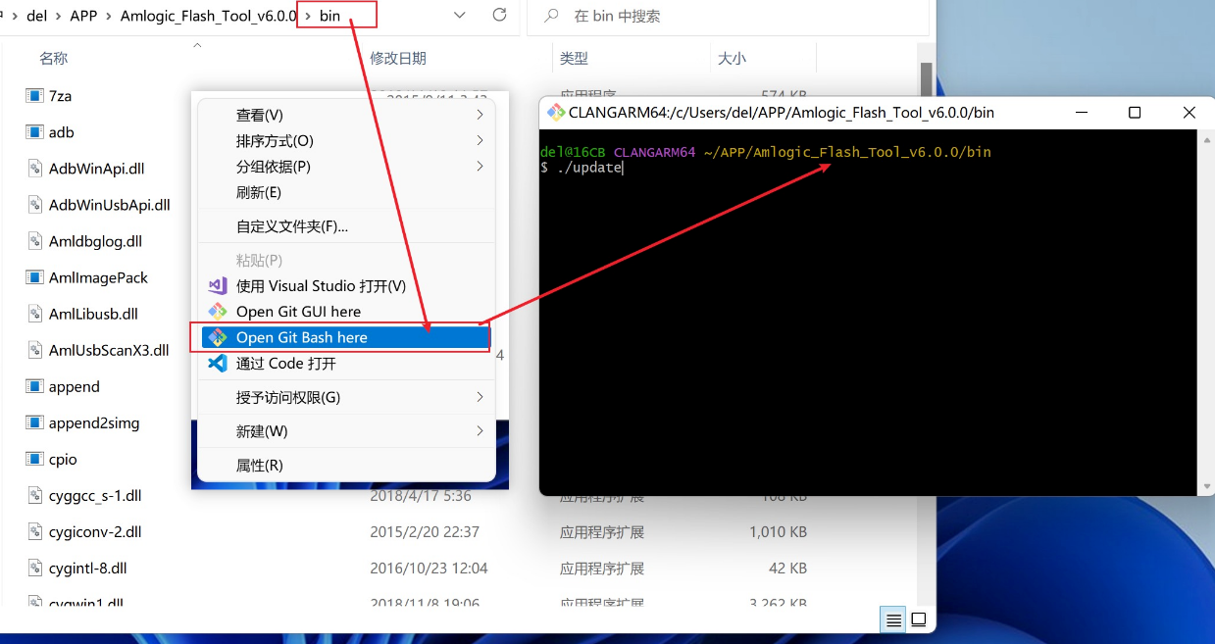Click date 2016/10/23 12:04 cell
1215x644 pixels.
429,568
